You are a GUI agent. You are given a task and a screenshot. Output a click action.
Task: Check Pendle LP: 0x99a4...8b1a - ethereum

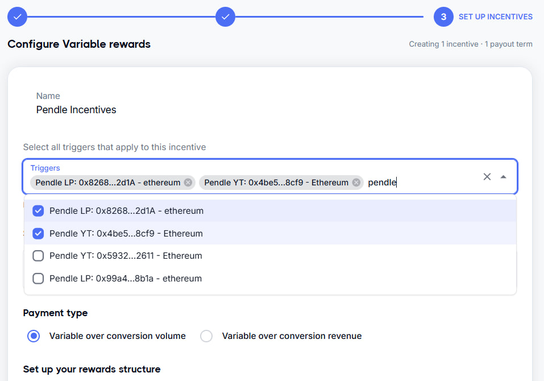tap(38, 279)
